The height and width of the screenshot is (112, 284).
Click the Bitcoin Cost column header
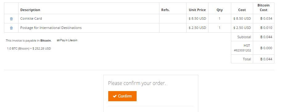(264, 8)
